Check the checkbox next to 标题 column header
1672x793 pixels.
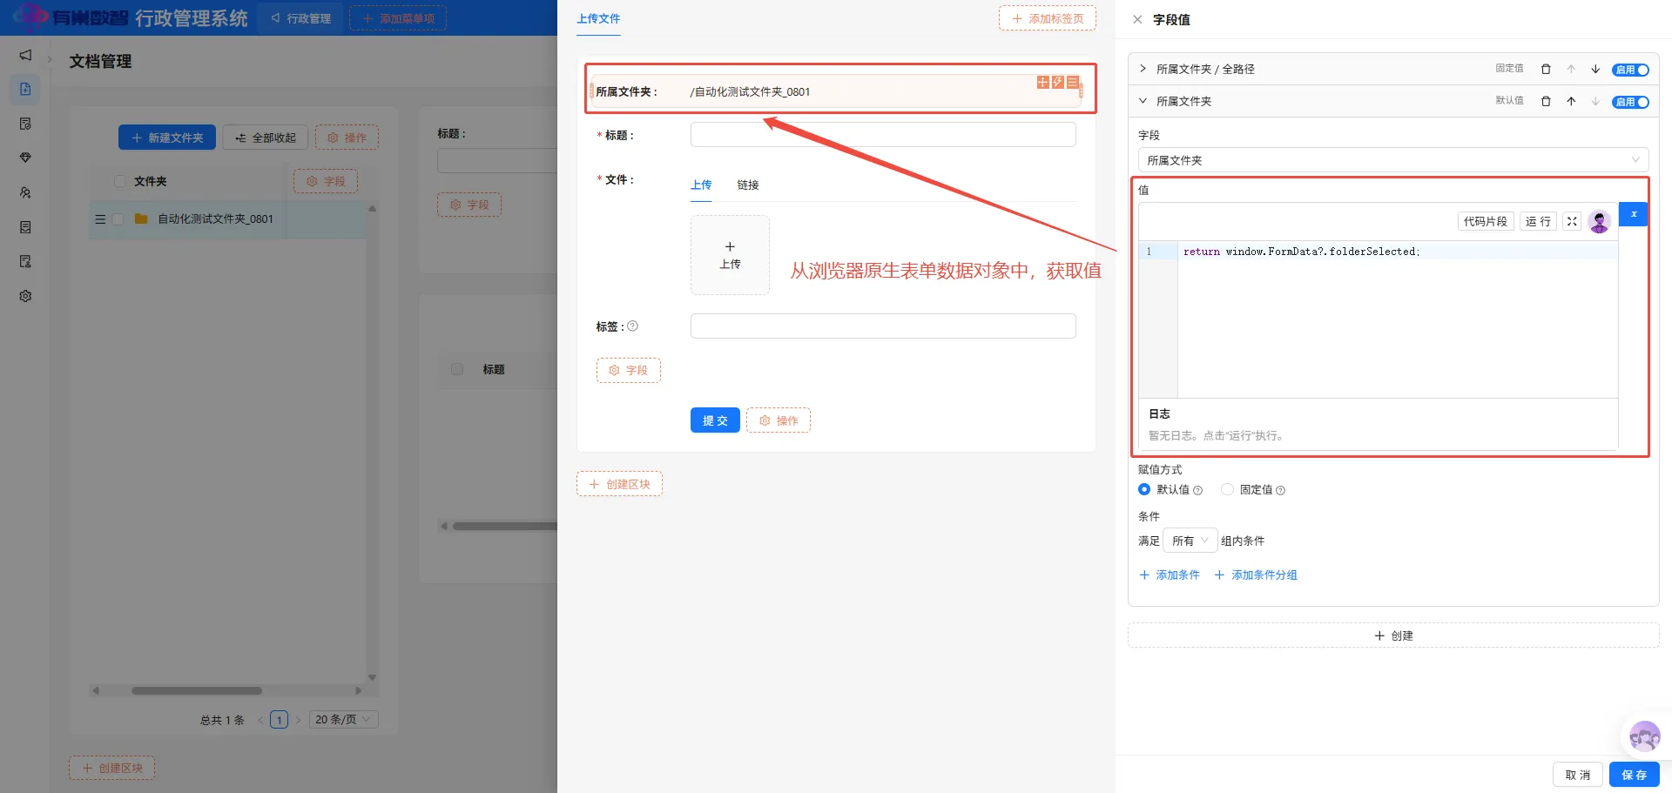coord(456,369)
